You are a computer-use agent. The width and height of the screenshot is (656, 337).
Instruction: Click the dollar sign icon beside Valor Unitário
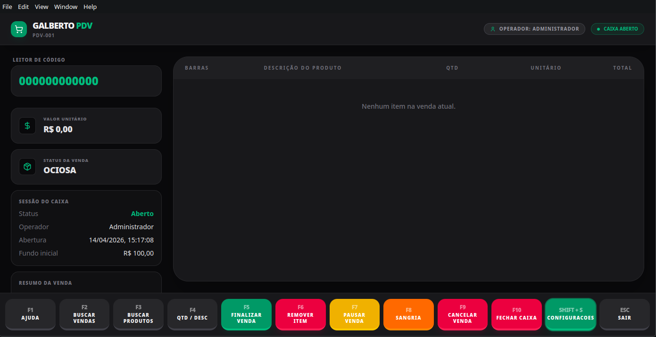27,126
